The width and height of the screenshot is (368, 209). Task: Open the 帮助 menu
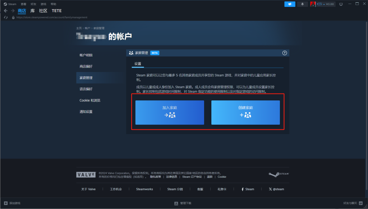click(x=53, y=4)
